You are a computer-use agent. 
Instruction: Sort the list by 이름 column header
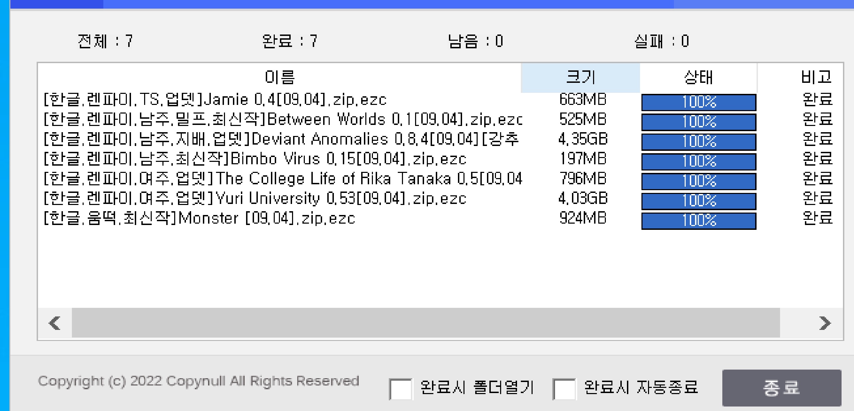pos(279,77)
